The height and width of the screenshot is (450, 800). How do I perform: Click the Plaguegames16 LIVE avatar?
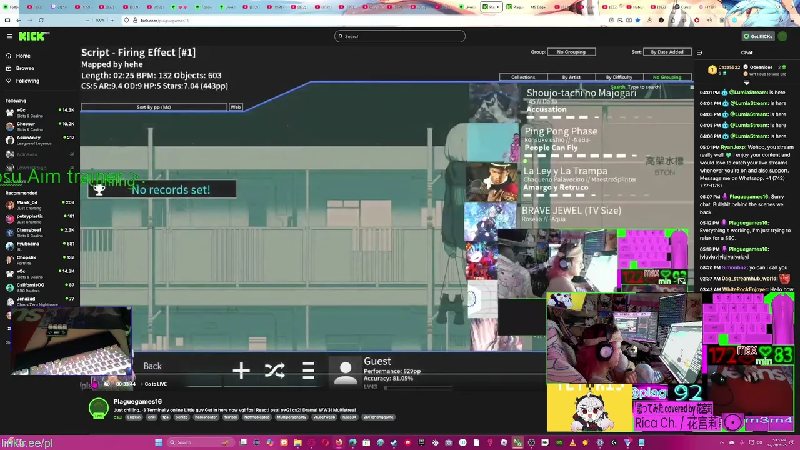[x=98, y=409]
